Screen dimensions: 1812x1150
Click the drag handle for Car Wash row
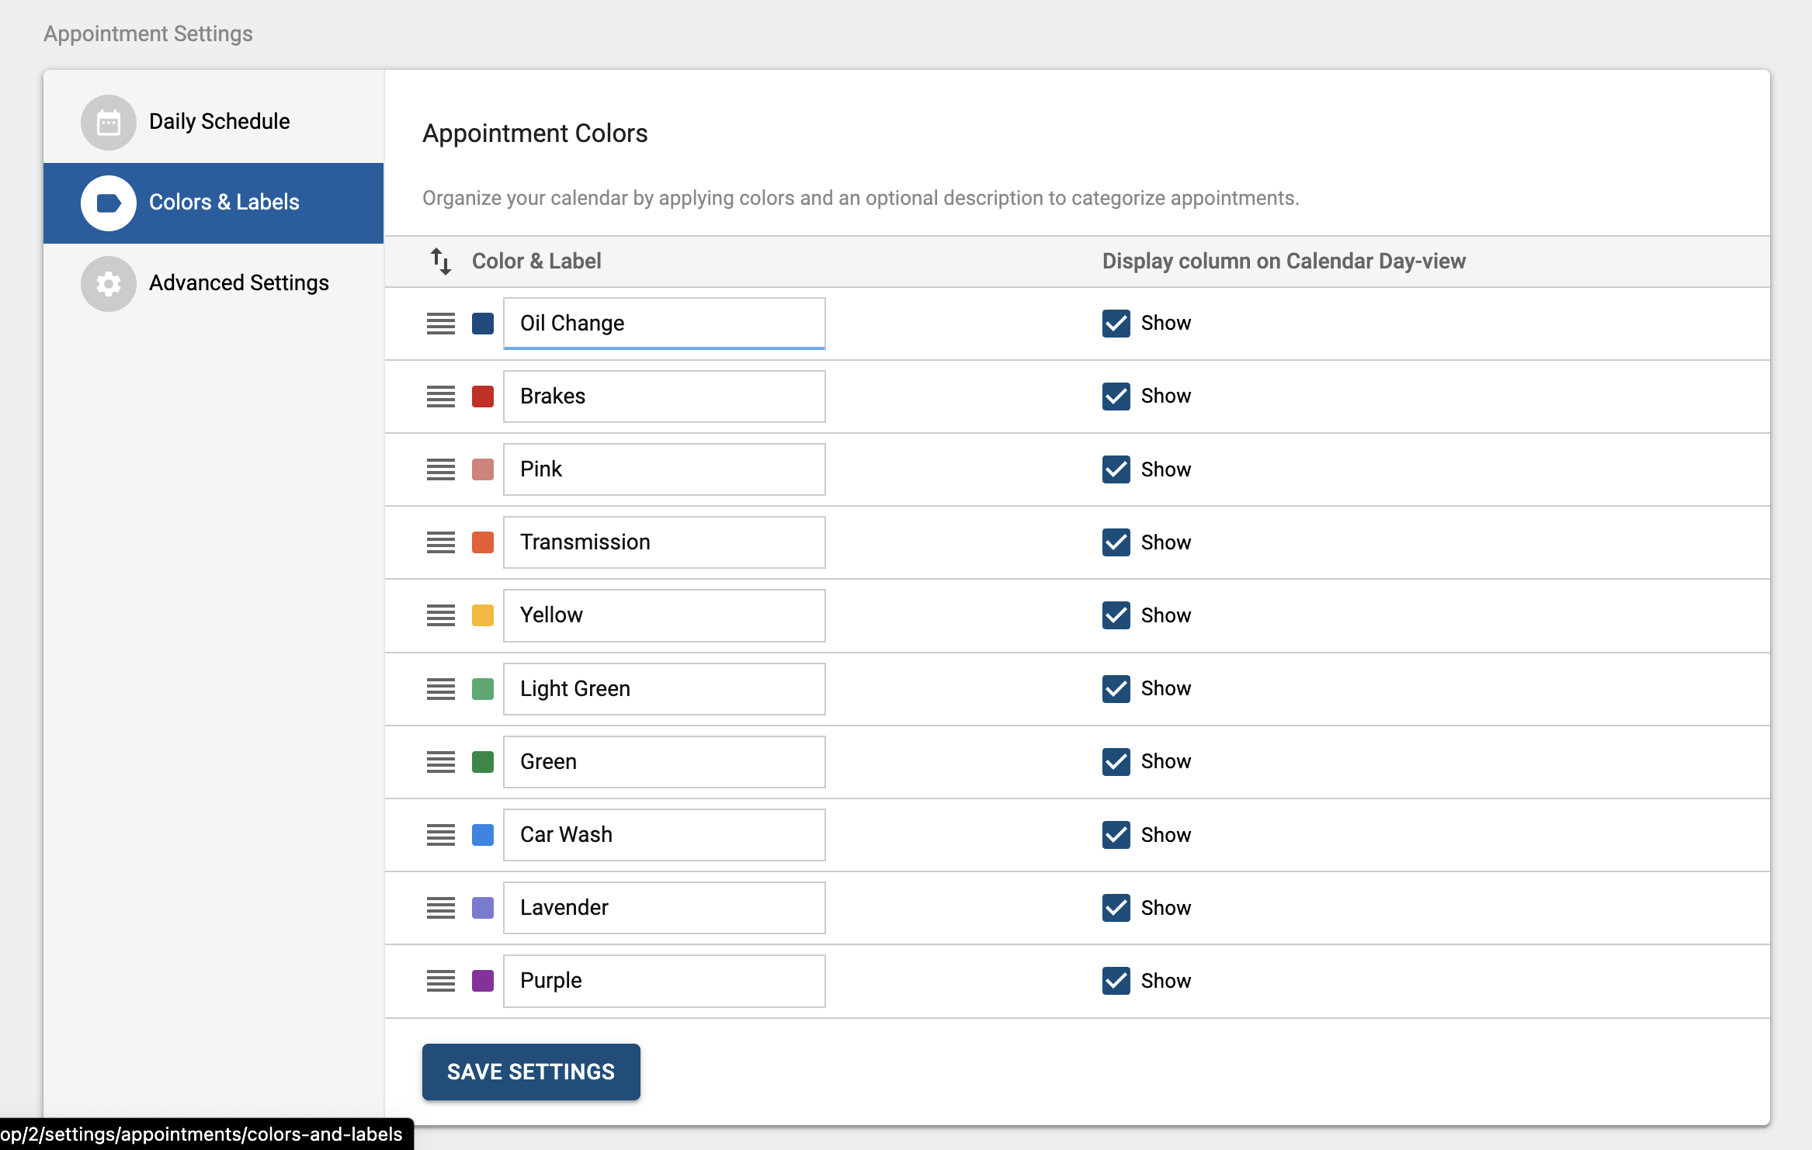pyautogui.click(x=441, y=835)
